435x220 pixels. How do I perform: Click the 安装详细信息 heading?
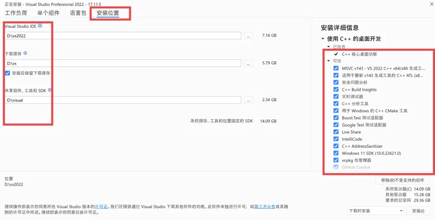tap(340, 28)
